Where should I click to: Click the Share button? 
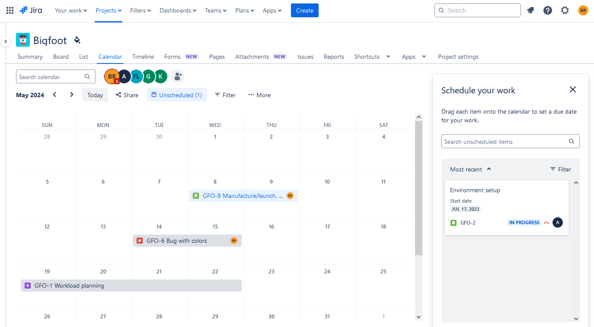(x=127, y=95)
